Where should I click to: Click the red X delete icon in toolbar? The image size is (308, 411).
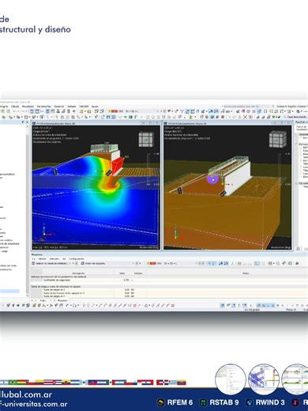coord(245,117)
